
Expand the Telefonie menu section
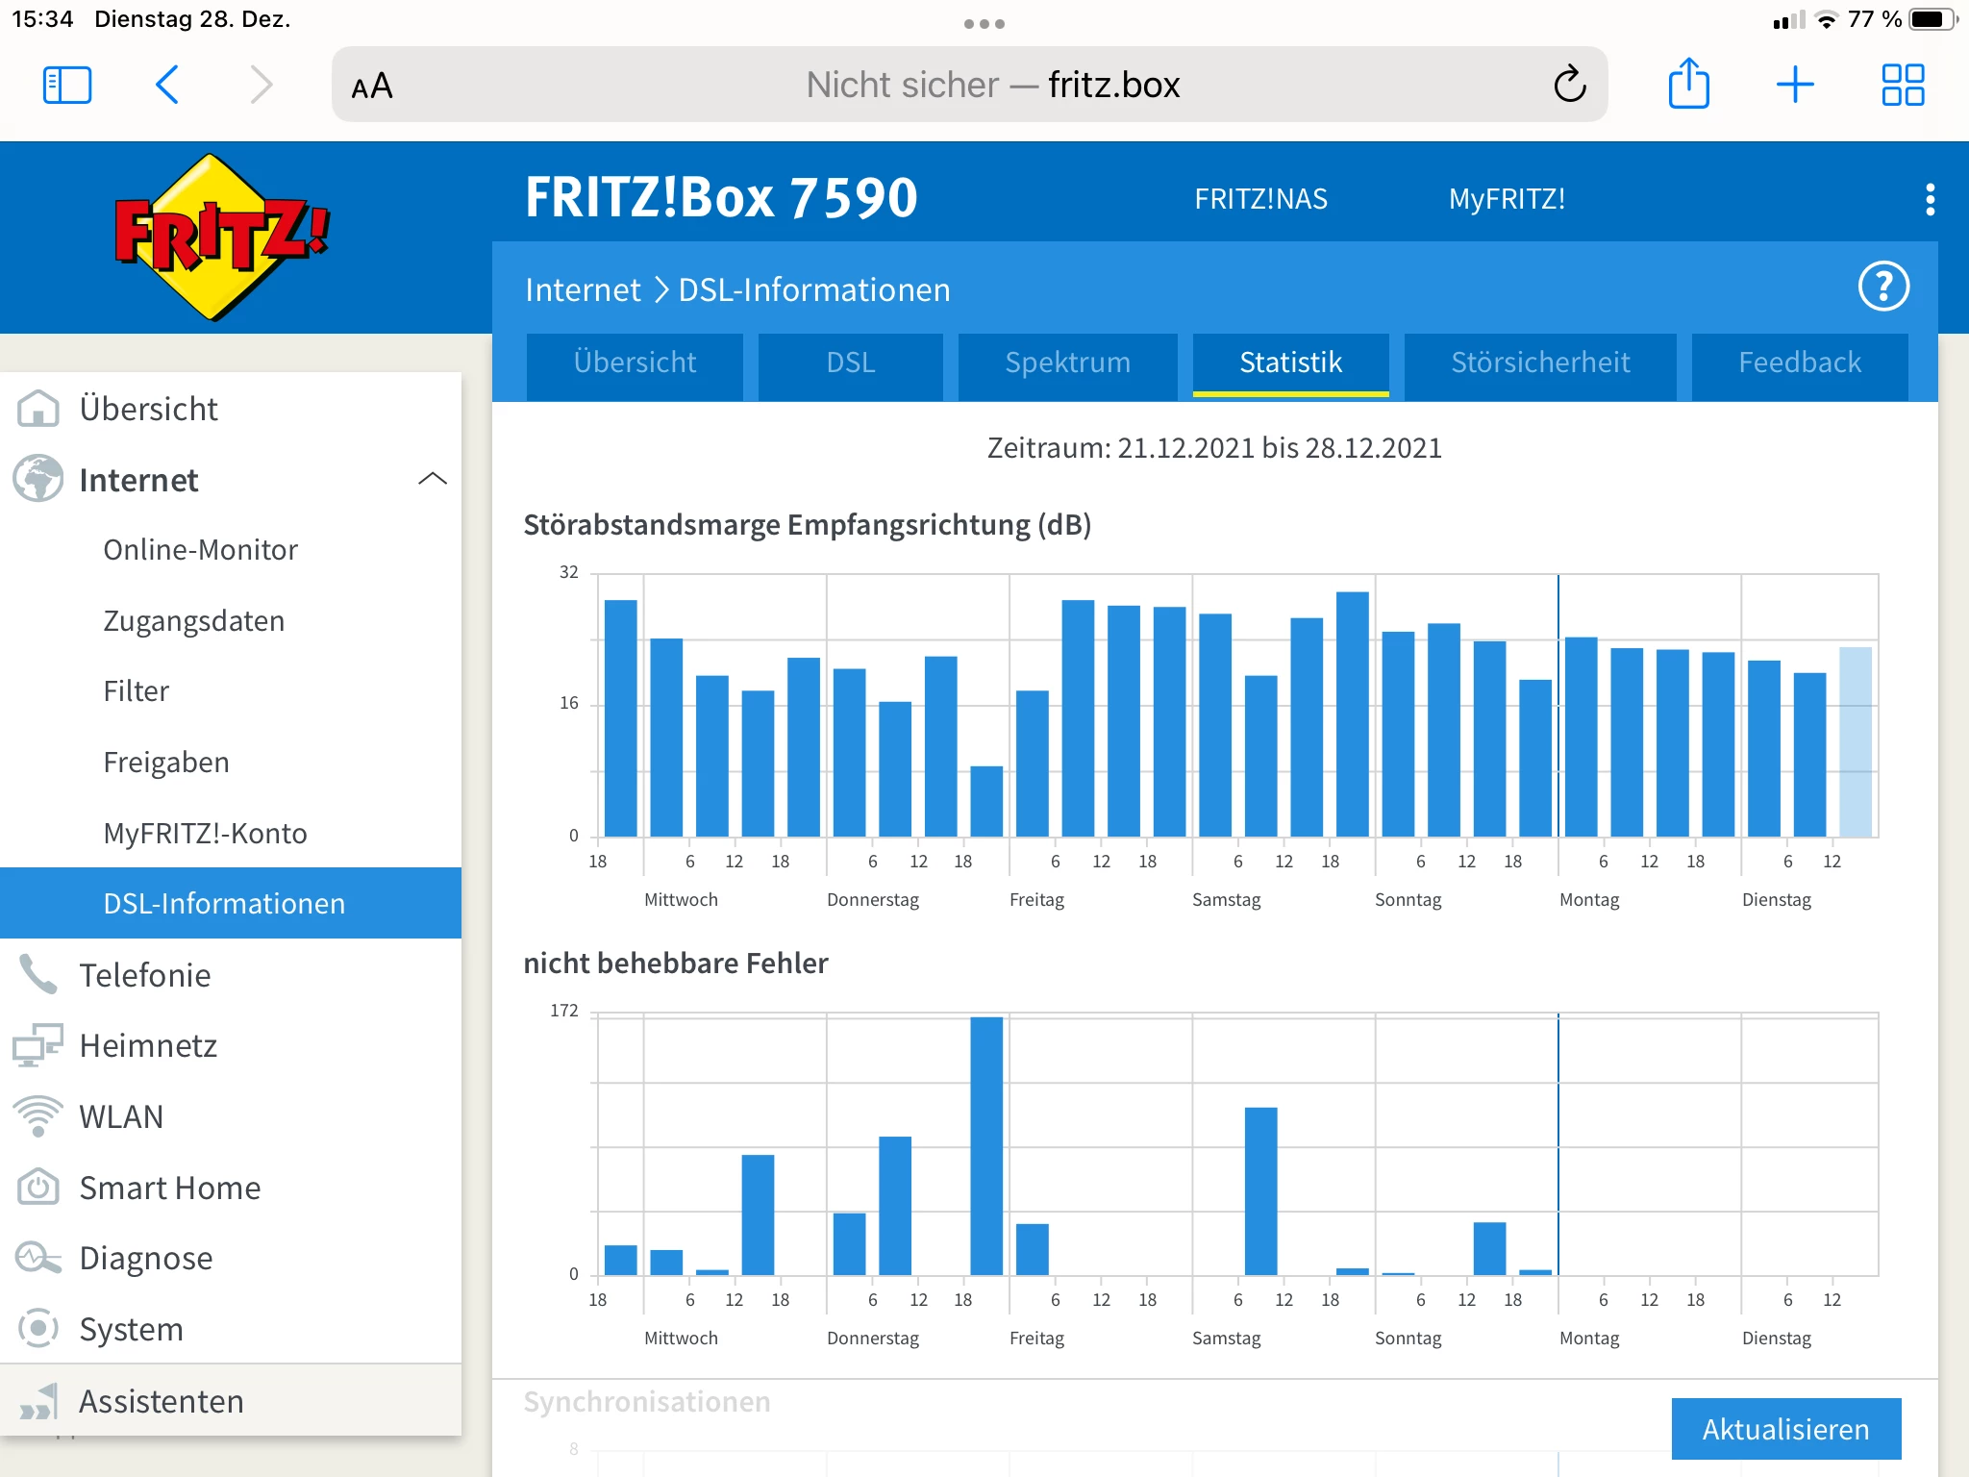click(144, 975)
